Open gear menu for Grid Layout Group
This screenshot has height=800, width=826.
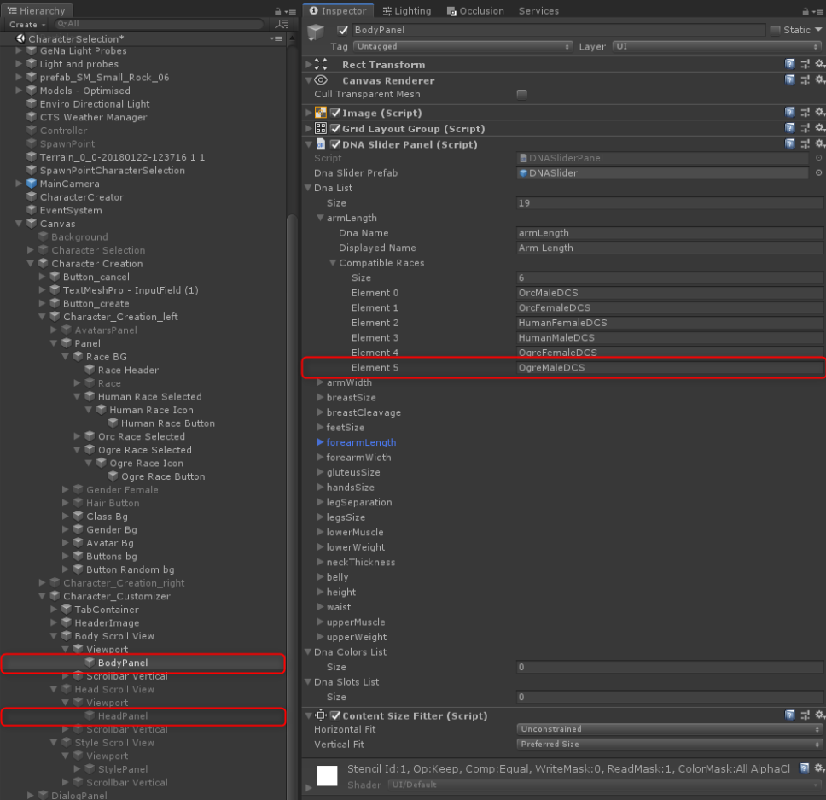tap(819, 129)
